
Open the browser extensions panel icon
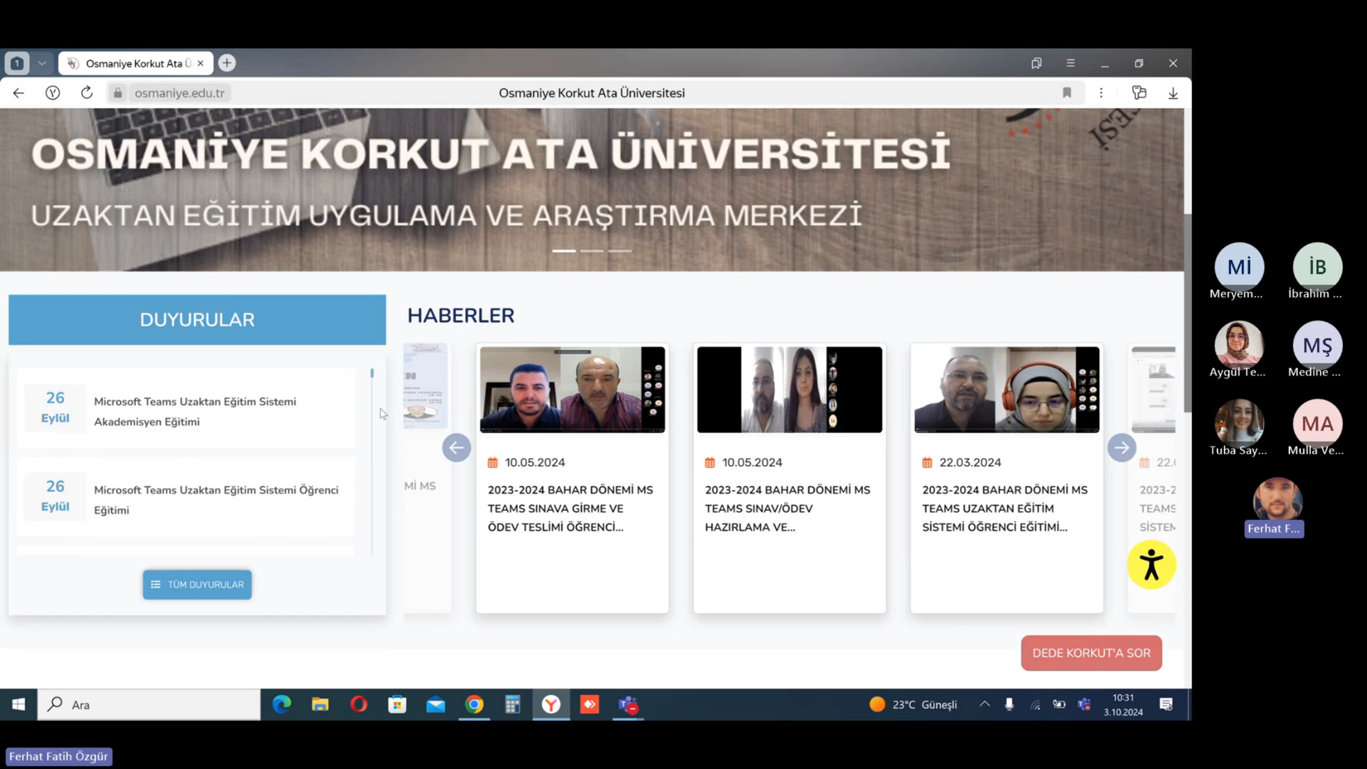click(1139, 93)
